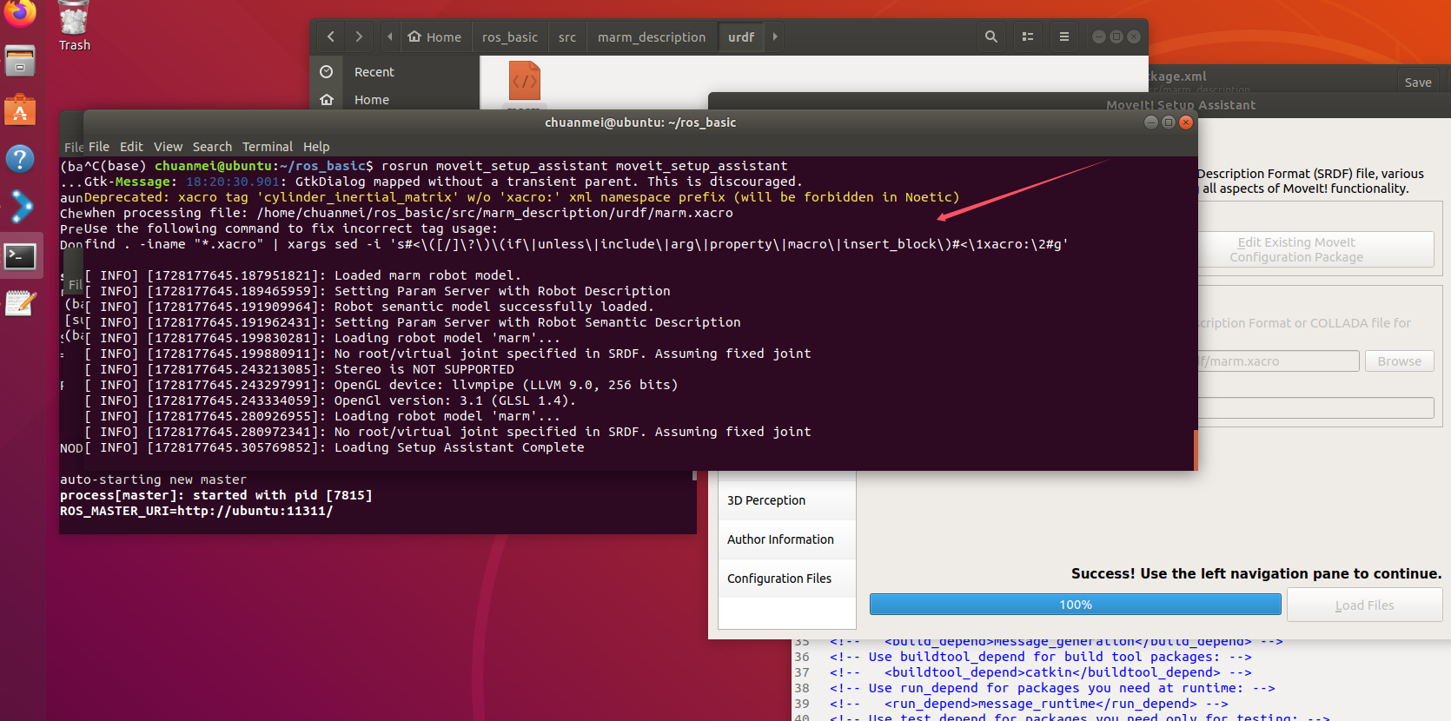Viewport: 1451px width, 721px height.
Task: Click the Home house icon in sidebar
Action: tap(327, 100)
